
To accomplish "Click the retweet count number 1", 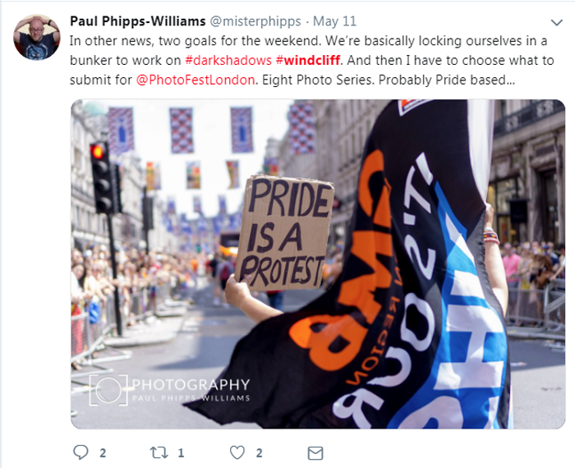I will (182, 453).
